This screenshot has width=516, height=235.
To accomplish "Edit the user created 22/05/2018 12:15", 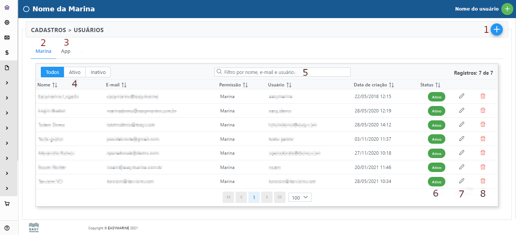I will coord(461,96).
